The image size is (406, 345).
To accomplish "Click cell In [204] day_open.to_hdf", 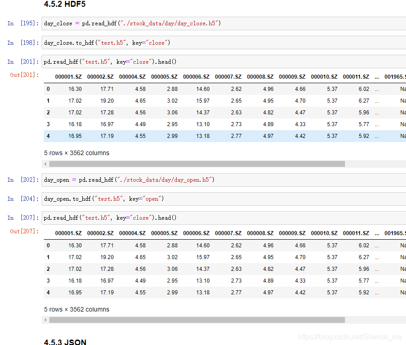I will (224, 199).
